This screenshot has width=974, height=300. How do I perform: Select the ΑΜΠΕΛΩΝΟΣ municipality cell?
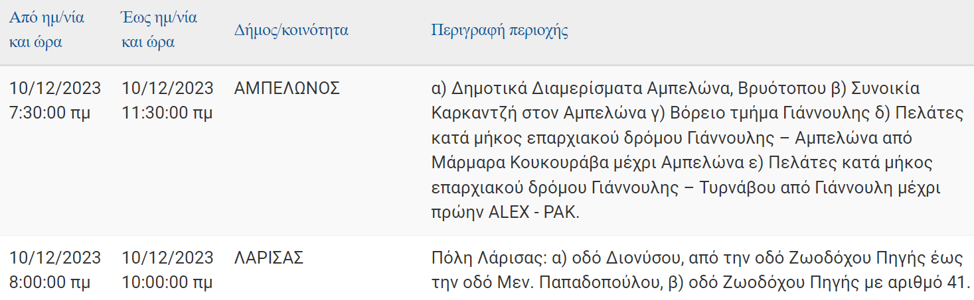287,88
